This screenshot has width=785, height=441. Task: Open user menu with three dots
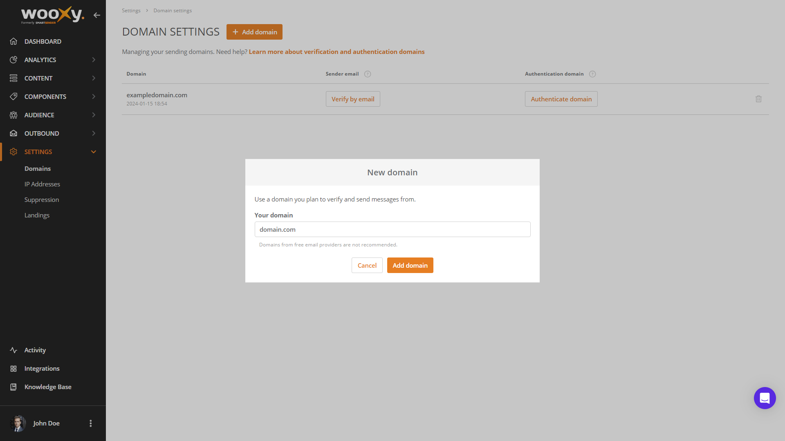pyautogui.click(x=91, y=423)
